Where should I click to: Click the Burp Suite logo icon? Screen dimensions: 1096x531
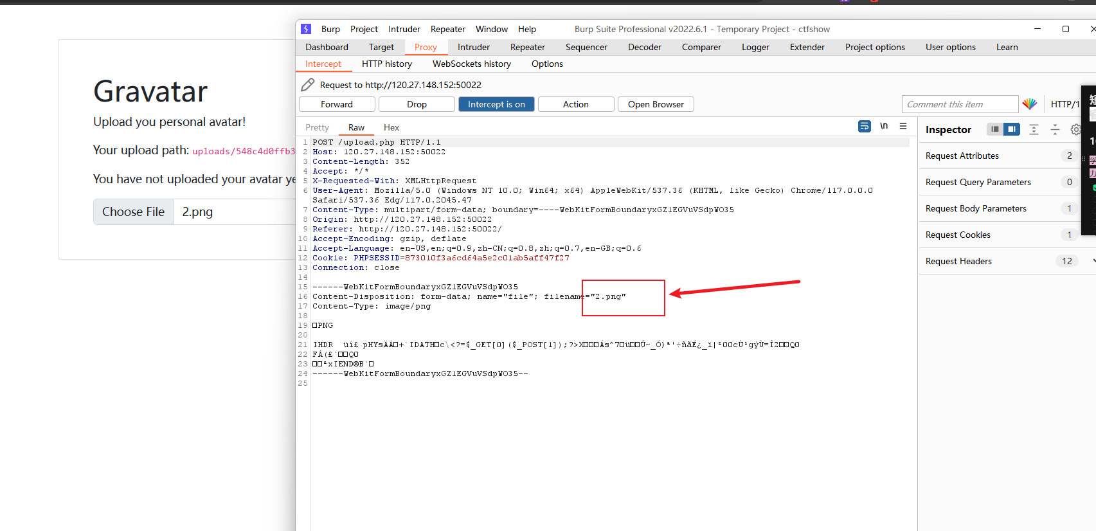(306, 29)
